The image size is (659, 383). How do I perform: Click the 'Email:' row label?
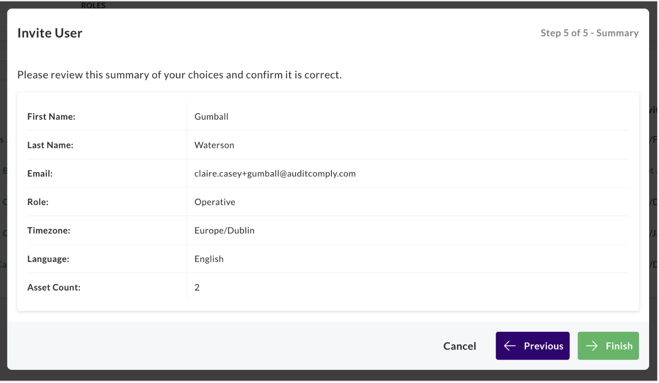coord(40,174)
